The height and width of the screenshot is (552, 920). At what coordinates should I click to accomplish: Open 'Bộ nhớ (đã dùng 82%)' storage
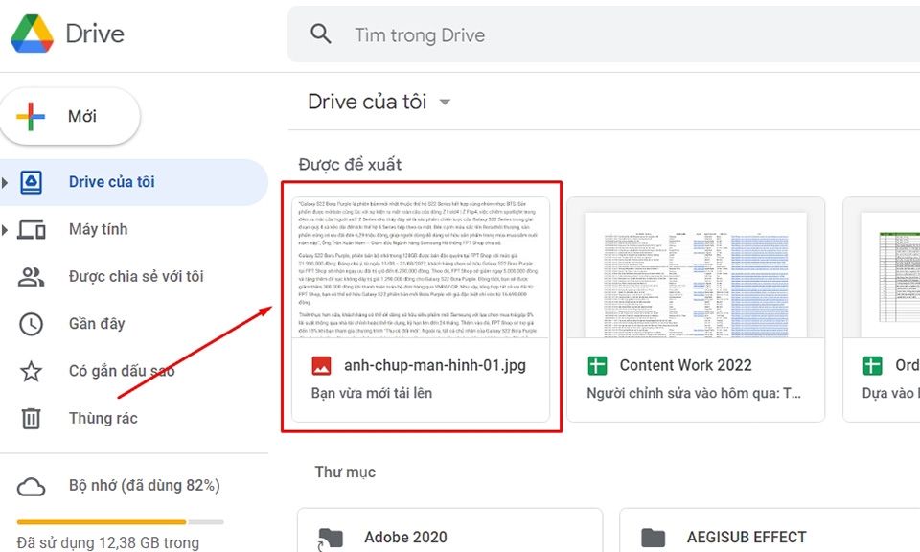pos(145,486)
